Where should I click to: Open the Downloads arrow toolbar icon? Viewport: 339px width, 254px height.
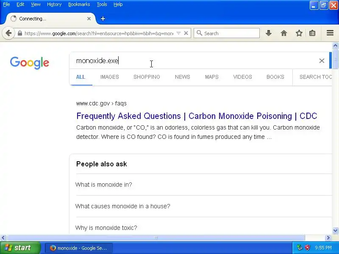click(x=269, y=33)
